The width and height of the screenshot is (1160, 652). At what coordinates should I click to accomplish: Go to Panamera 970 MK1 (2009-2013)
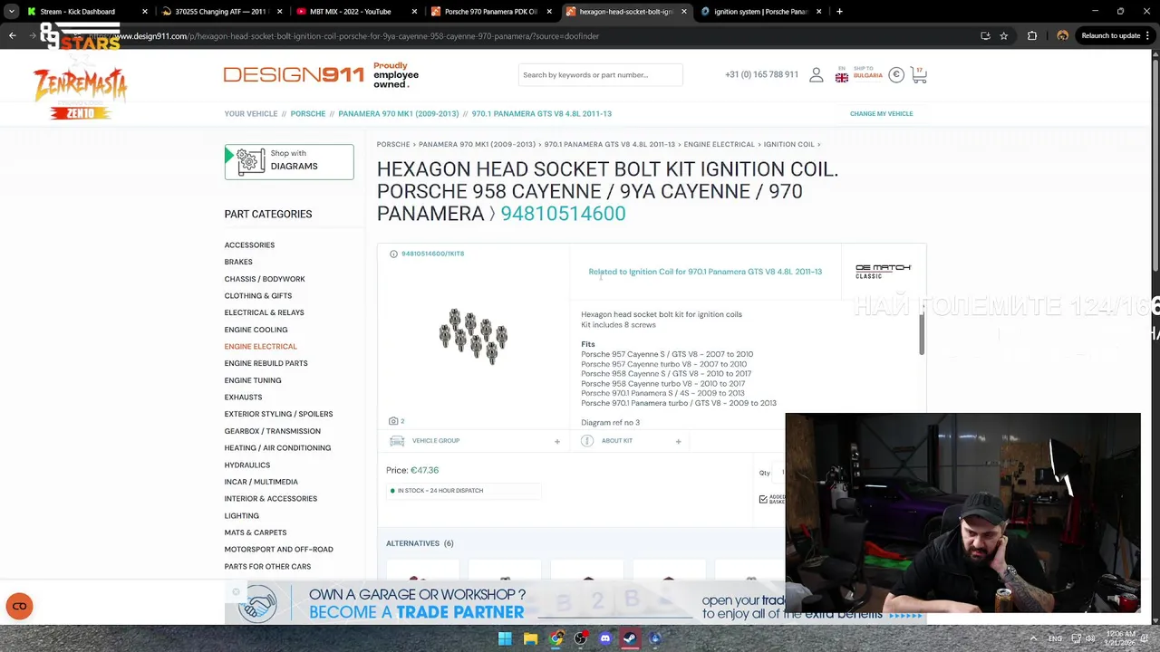pyautogui.click(x=398, y=114)
